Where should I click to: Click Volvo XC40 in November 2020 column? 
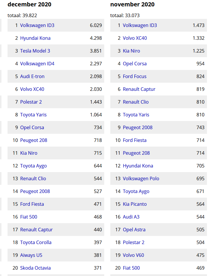coord(135,38)
